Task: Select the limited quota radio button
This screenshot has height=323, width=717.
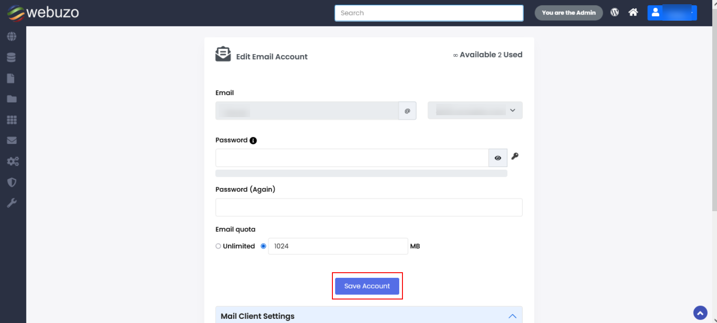Action: (x=263, y=246)
